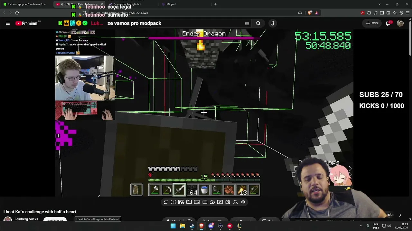Click the sparkle enhancement icon below the video
The height and width of the screenshot is (231, 412).
220,202
